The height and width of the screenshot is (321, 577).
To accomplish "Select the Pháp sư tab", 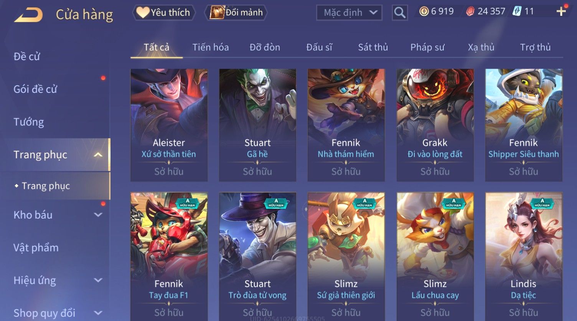I will pyautogui.click(x=427, y=47).
